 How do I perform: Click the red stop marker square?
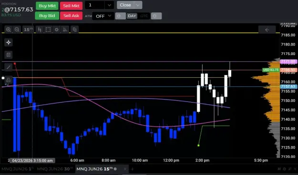click(x=15, y=64)
